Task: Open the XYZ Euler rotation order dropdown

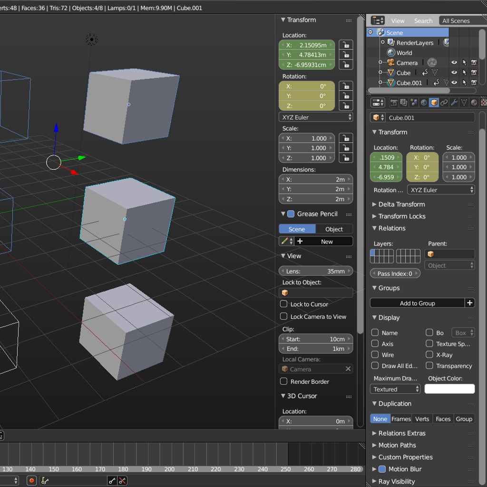Action: 441,189
